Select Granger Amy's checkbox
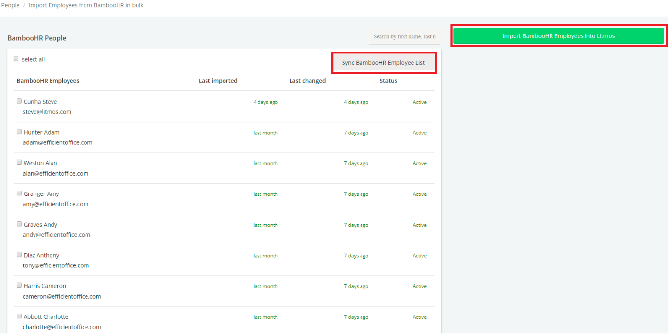Viewport: 671px width, 334px height. pyautogui.click(x=19, y=193)
